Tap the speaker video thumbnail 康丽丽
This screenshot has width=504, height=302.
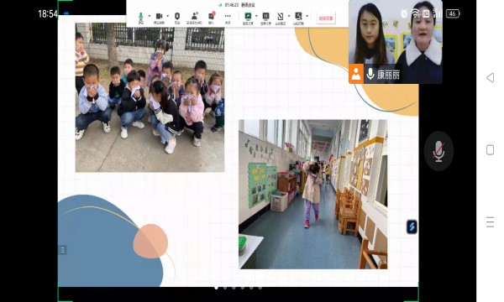pos(396,42)
